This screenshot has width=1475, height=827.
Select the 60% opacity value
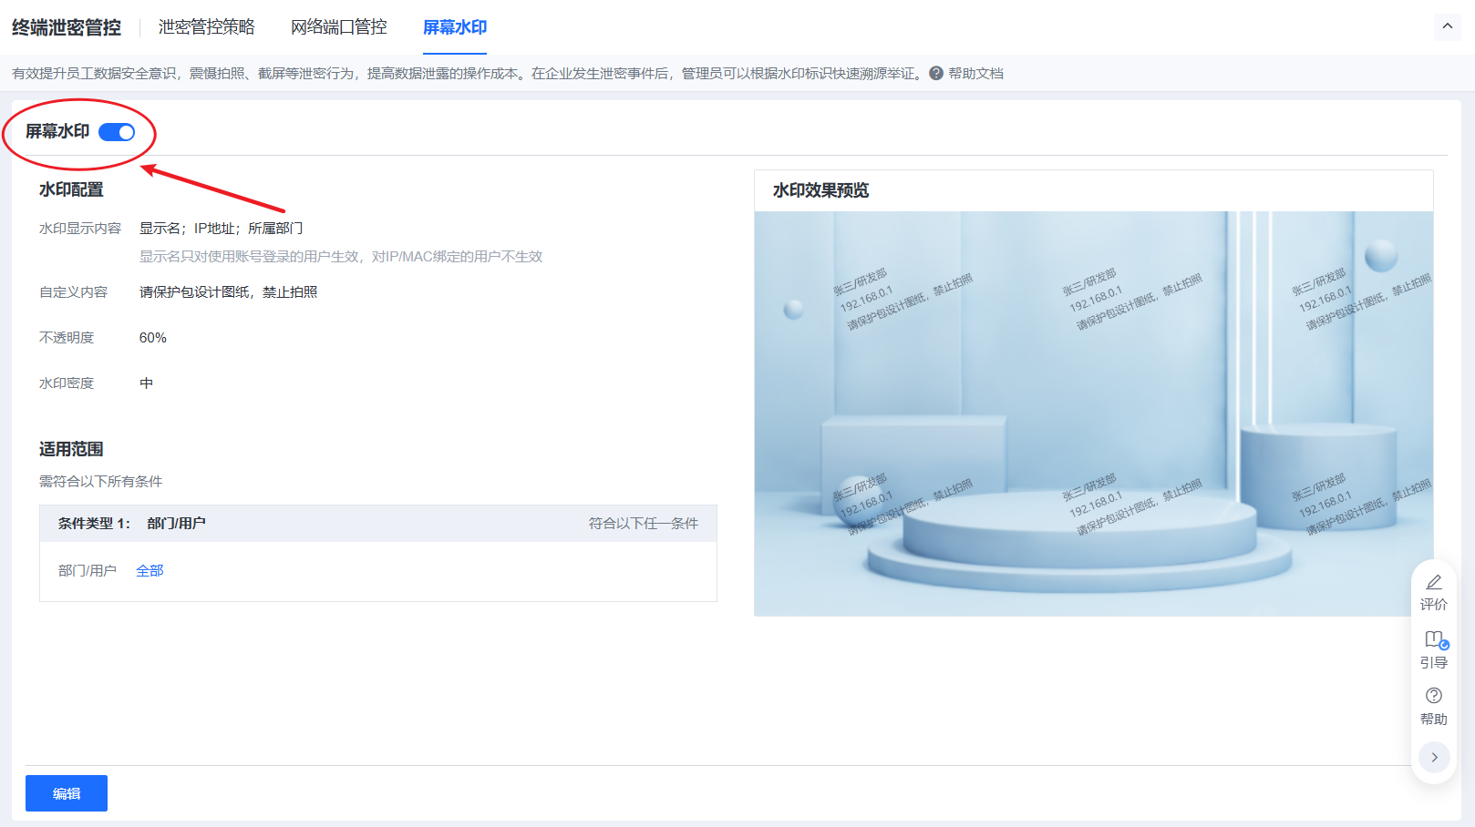coord(153,338)
